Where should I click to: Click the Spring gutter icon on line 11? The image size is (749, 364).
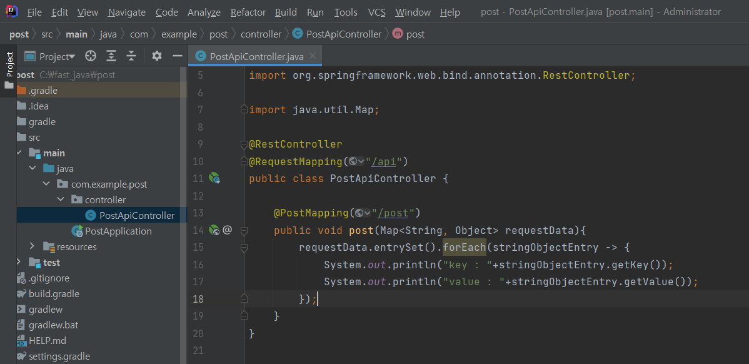(x=214, y=178)
